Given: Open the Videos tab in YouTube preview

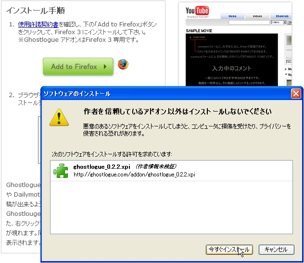Looking at the screenshot, I should (257, 16).
